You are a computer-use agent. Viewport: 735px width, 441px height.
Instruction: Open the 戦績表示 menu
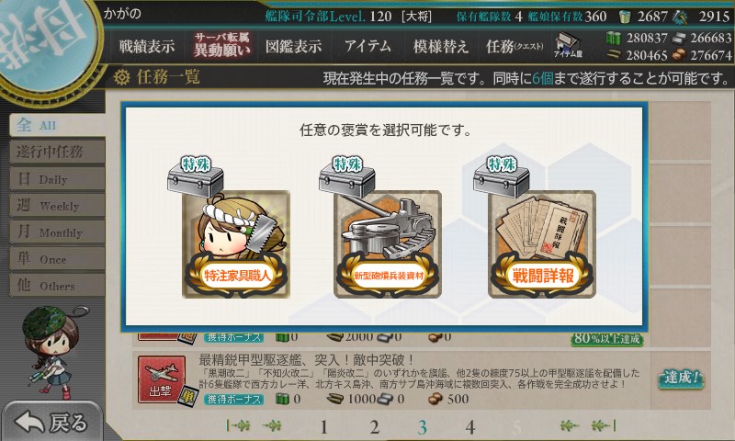click(x=147, y=46)
